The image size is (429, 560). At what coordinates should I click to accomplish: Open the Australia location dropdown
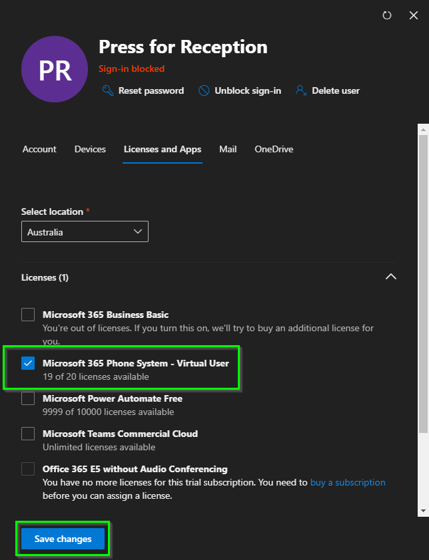click(x=85, y=232)
